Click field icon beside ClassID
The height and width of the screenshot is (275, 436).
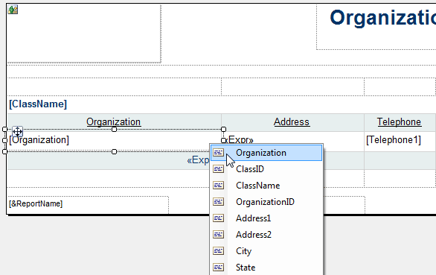218,169
